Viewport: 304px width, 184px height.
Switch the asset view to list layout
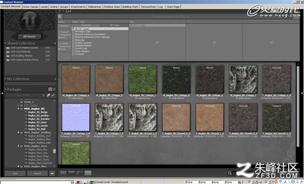pyautogui.click(x=63, y=173)
